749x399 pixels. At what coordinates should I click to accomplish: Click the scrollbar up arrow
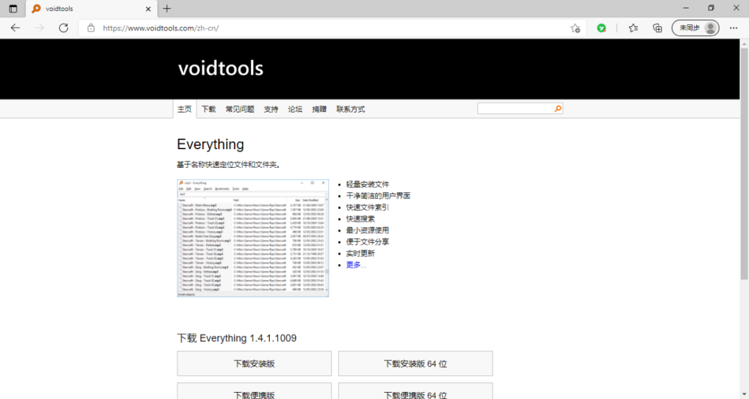744,44
